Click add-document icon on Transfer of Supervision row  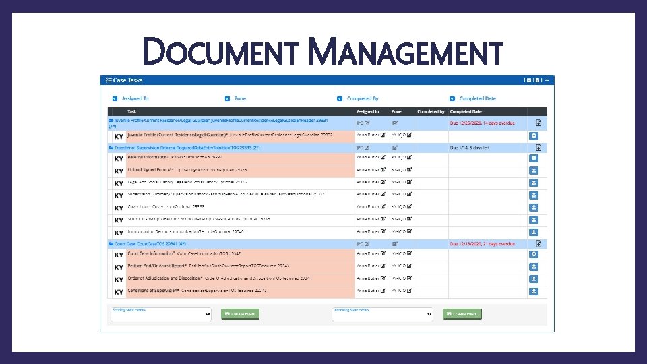coord(538,148)
